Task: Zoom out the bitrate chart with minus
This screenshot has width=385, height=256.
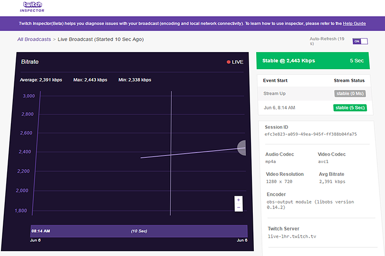Action: [239, 208]
